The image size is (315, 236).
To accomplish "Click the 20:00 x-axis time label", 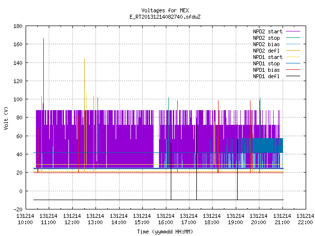I will coord(258,223).
